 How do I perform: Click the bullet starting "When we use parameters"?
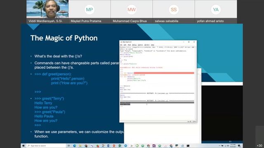(79, 134)
